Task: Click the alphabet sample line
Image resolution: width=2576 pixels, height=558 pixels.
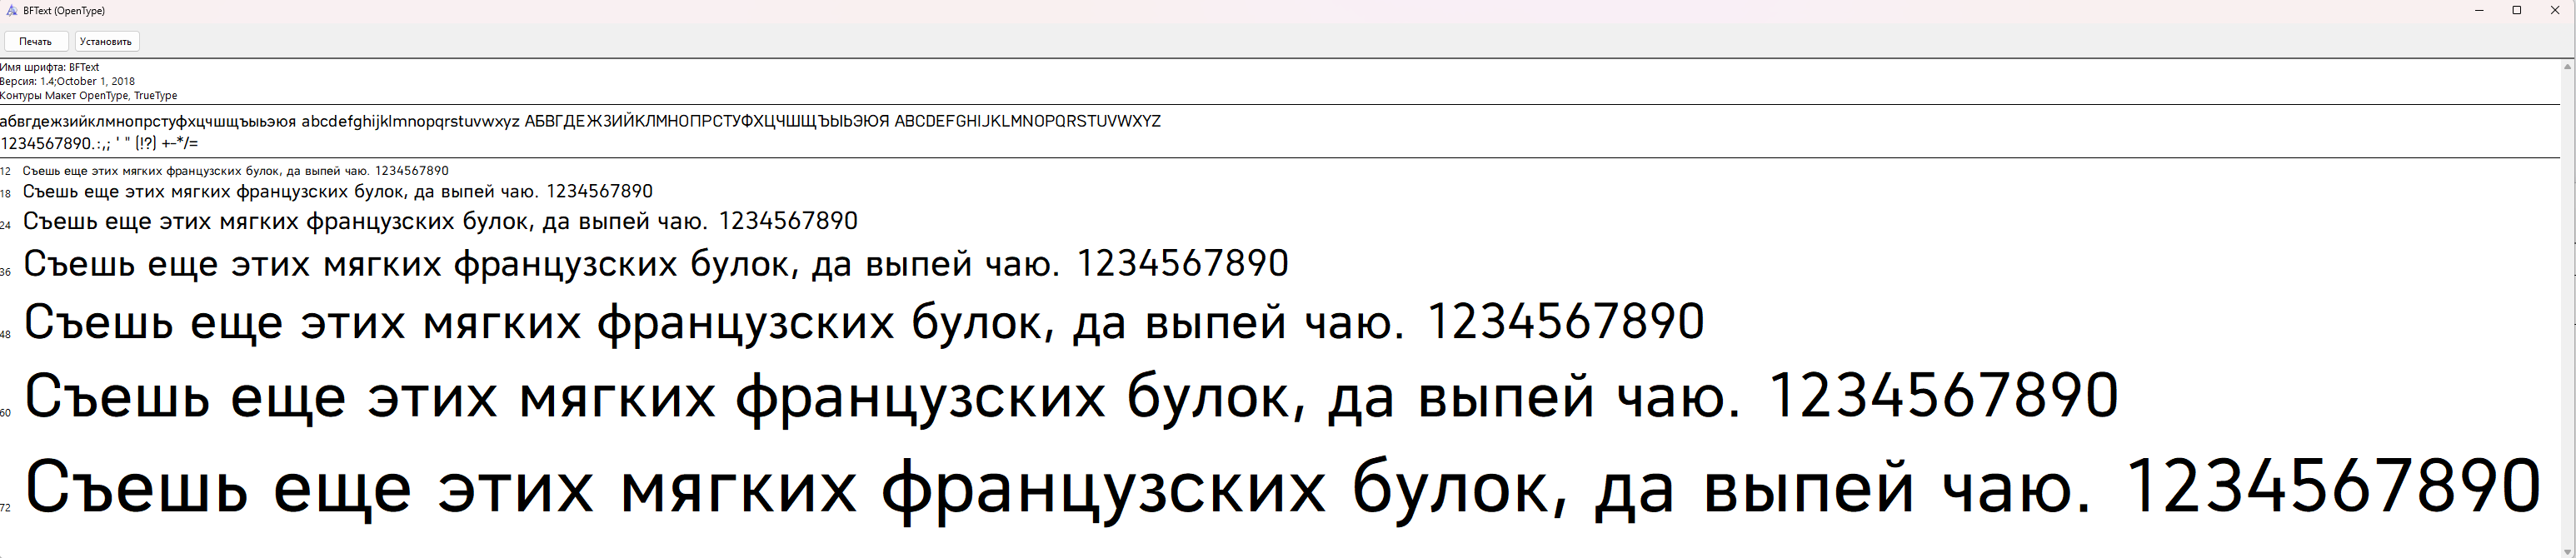Action: pos(580,121)
